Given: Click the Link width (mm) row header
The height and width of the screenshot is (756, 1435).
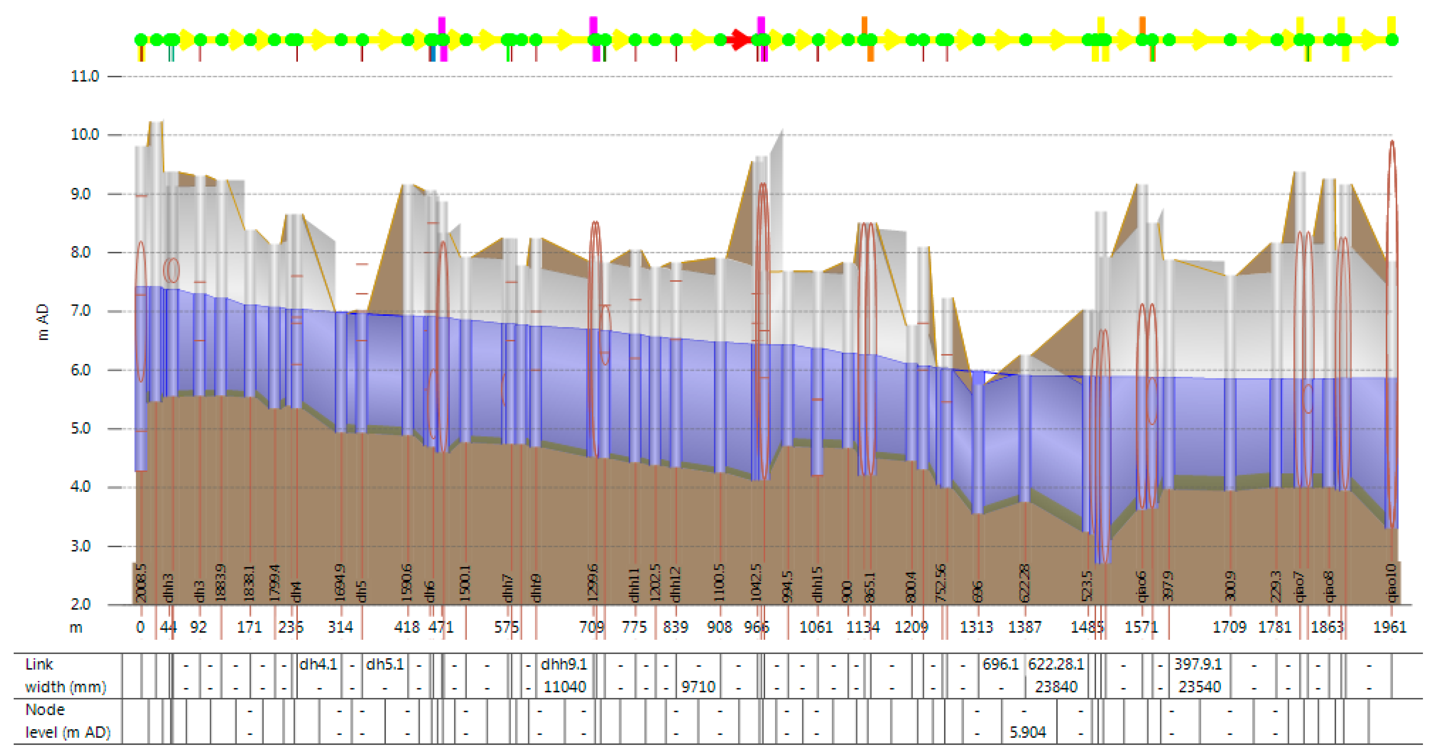Looking at the screenshot, I should point(66,676).
